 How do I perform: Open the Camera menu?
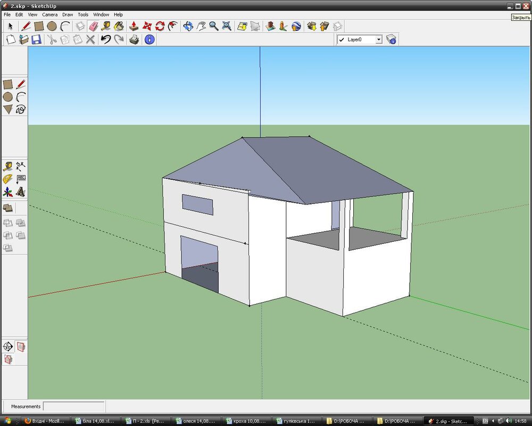coord(50,15)
